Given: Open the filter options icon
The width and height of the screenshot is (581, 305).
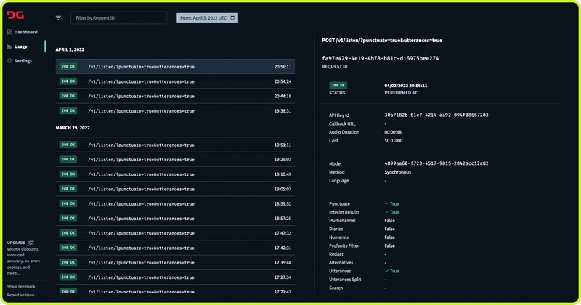Looking at the screenshot, I should pyautogui.click(x=58, y=17).
